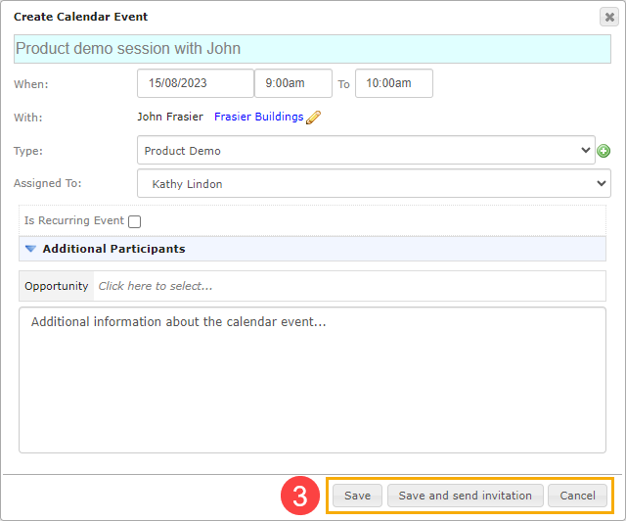Tick the Is Recurring Event checkbox

coord(135,221)
